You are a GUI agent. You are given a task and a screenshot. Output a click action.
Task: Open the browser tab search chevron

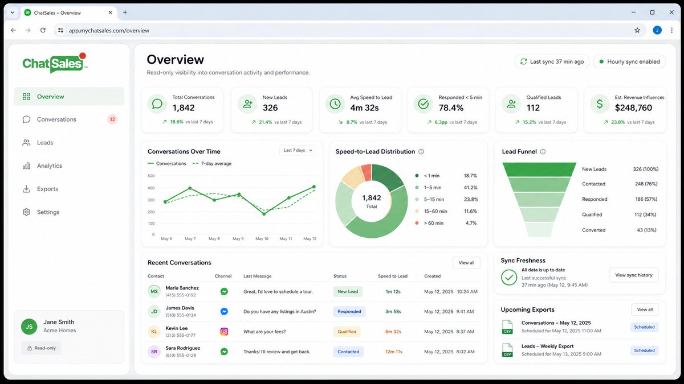pos(13,12)
